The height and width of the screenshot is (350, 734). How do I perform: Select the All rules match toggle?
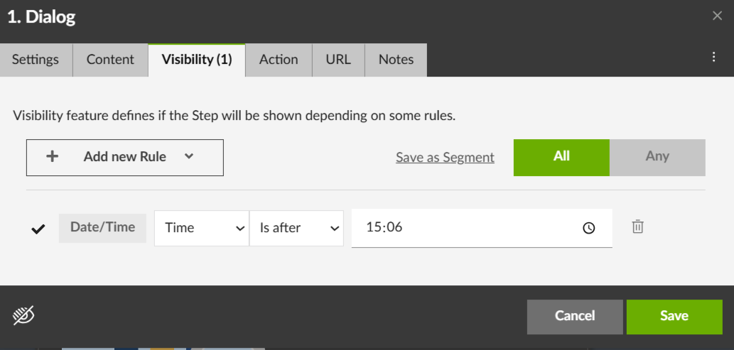pyautogui.click(x=561, y=157)
